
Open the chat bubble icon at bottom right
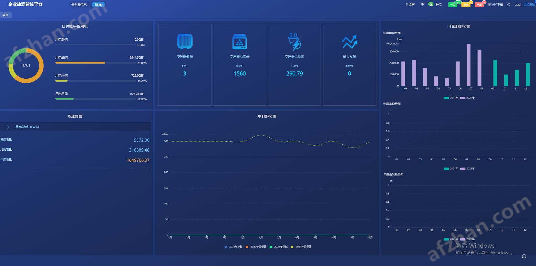(524, 256)
